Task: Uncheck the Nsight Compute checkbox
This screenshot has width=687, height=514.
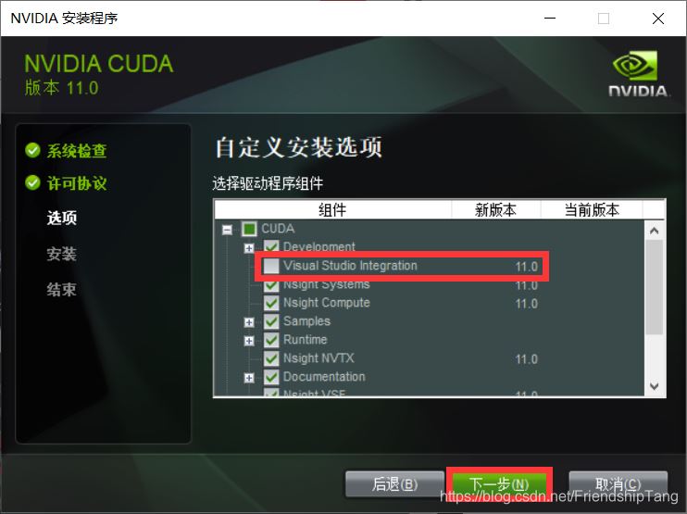Action: pos(270,303)
